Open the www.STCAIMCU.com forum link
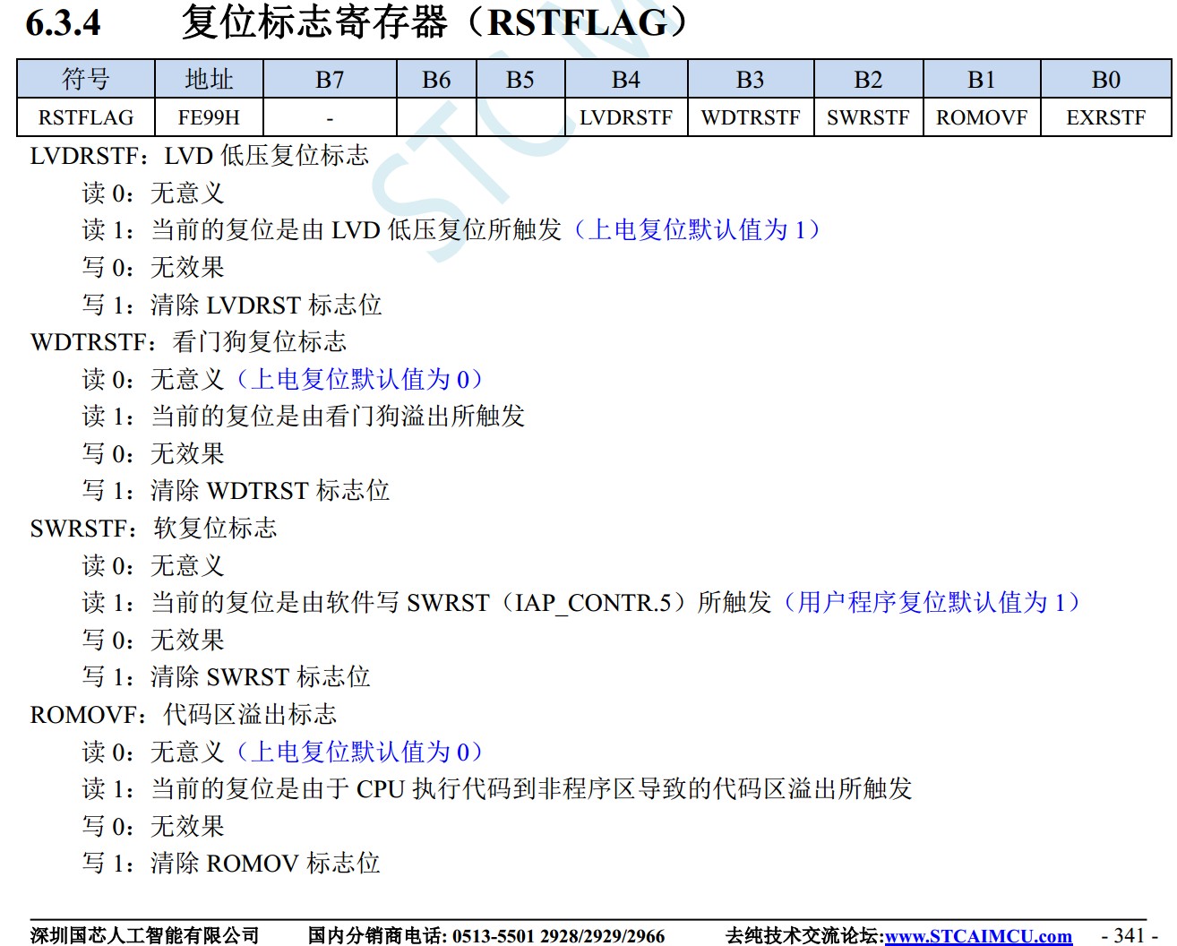 pos(978,936)
